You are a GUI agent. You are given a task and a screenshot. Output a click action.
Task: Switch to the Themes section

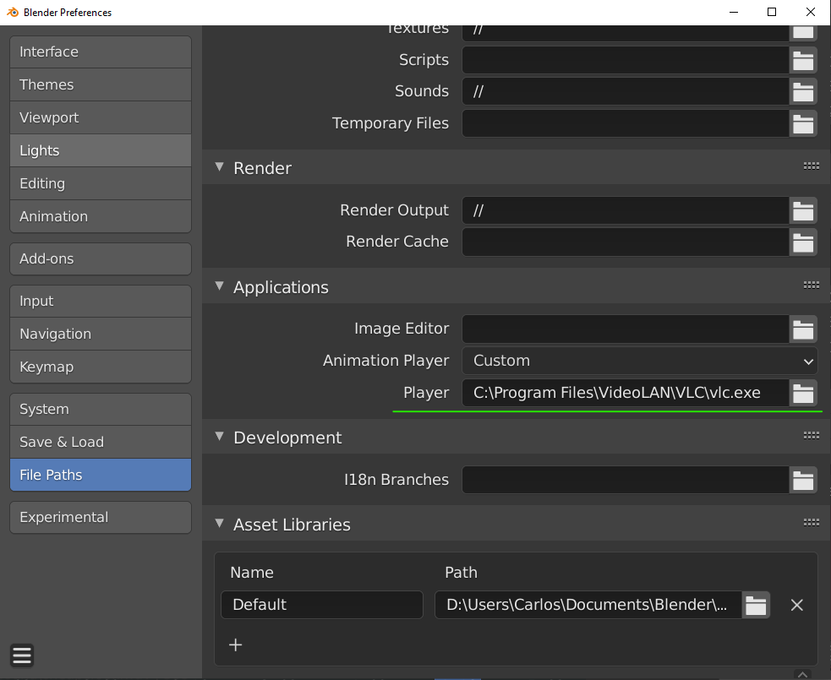tap(100, 84)
